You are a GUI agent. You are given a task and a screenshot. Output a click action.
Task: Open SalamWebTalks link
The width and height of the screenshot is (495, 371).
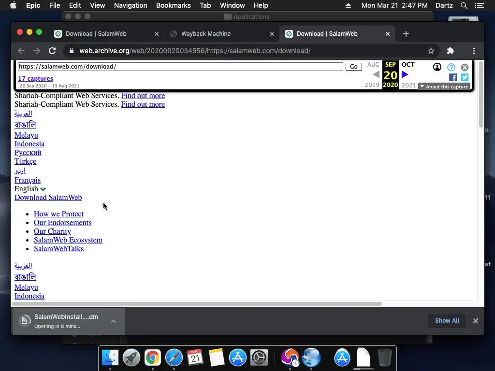58,249
